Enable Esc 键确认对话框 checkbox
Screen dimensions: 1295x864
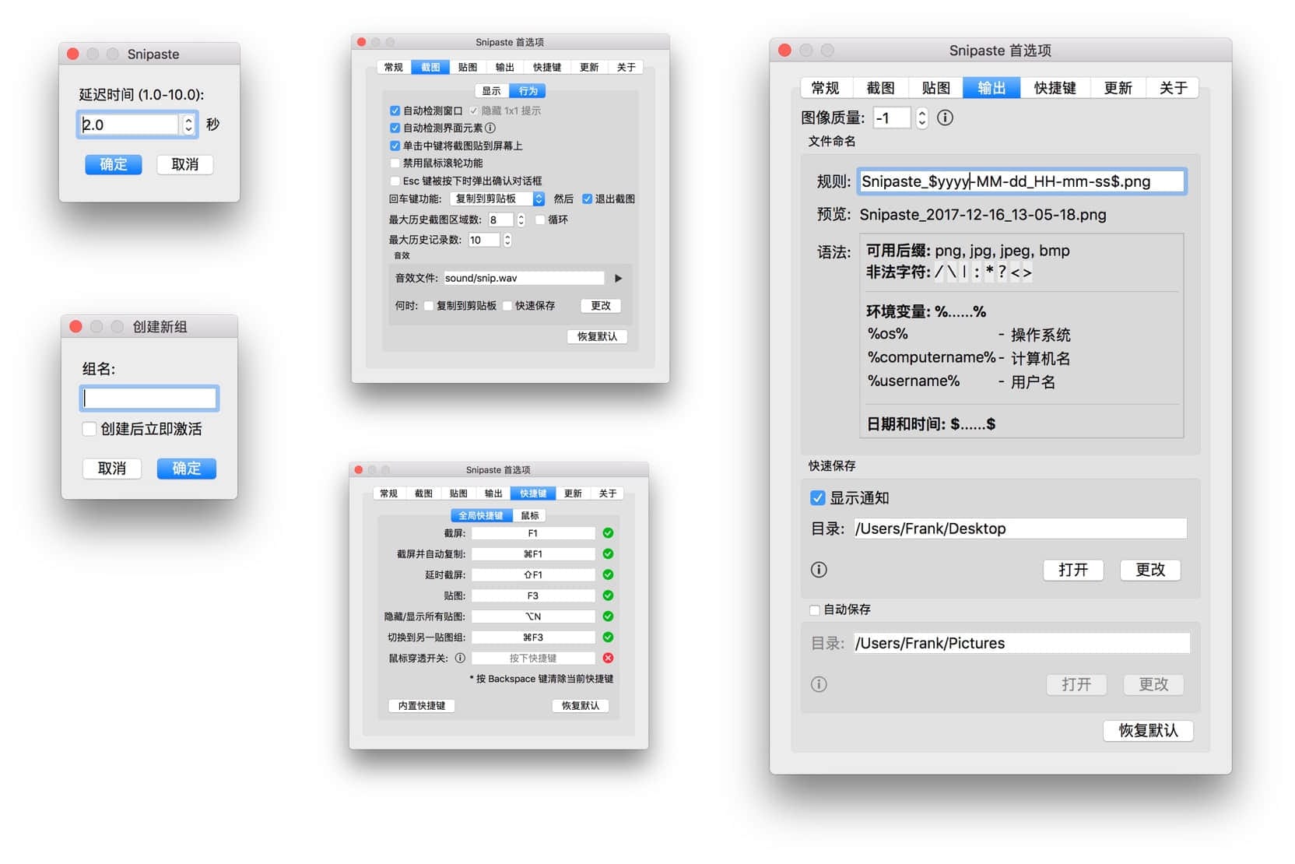[x=395, y=181]
